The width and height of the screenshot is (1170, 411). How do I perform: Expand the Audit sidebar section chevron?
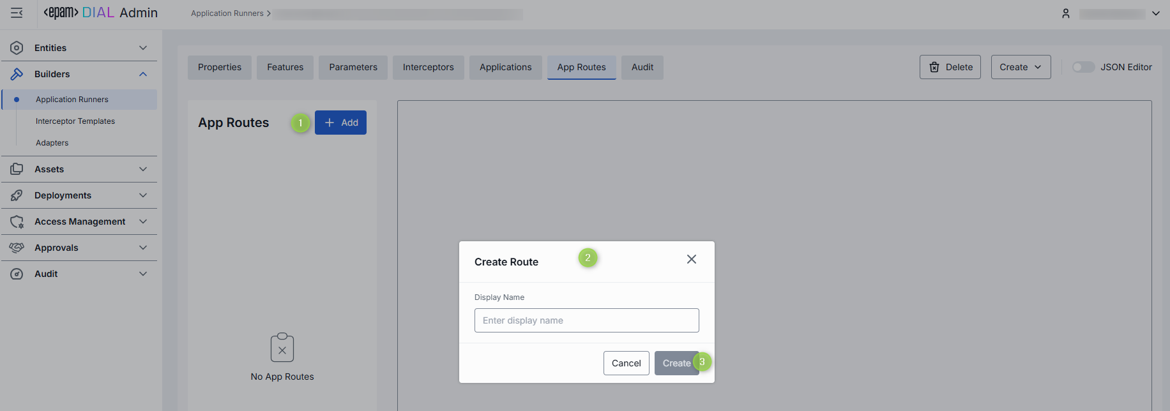tap(143, 274)
